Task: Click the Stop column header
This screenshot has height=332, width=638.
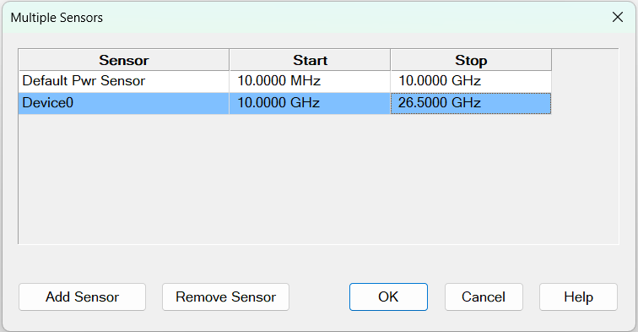Action: click(471, 60)
